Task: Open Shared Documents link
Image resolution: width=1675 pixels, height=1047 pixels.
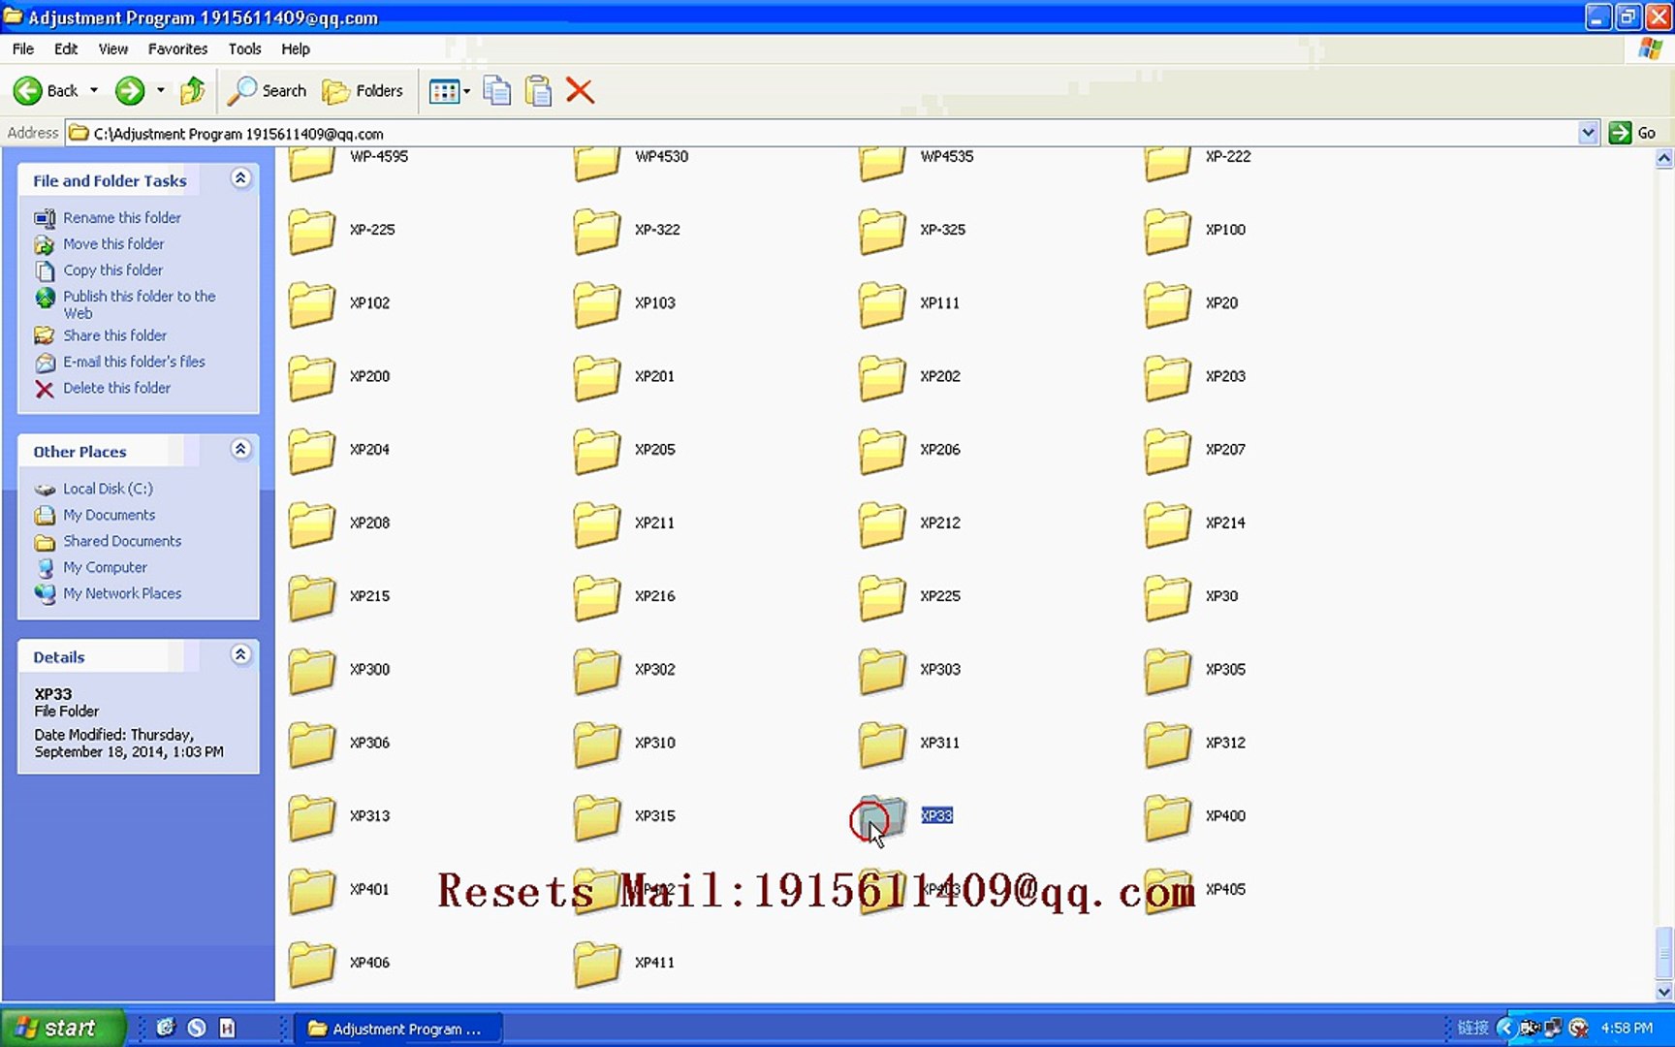Action: pos(122,541)
